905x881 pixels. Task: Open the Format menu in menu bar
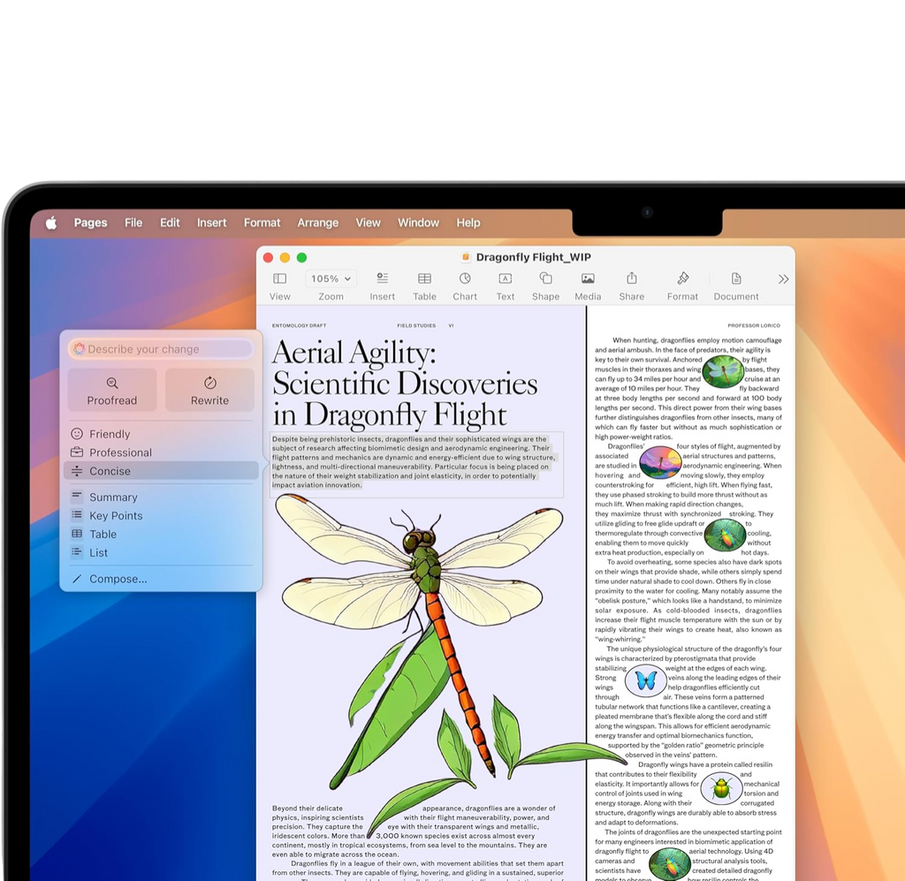point(262,223)
